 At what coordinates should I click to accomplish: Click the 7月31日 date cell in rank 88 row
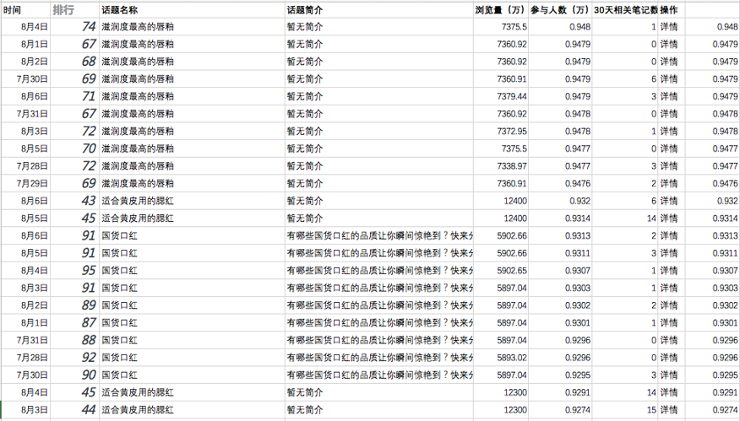[25, 340]
